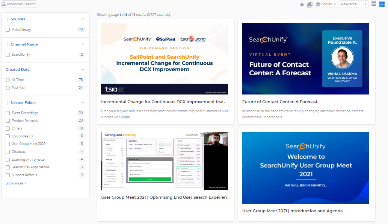Click the drag handle beside Nested Folder
This screenshot has width=388, height=224.
pyautogui.click(x=7, y=103)
